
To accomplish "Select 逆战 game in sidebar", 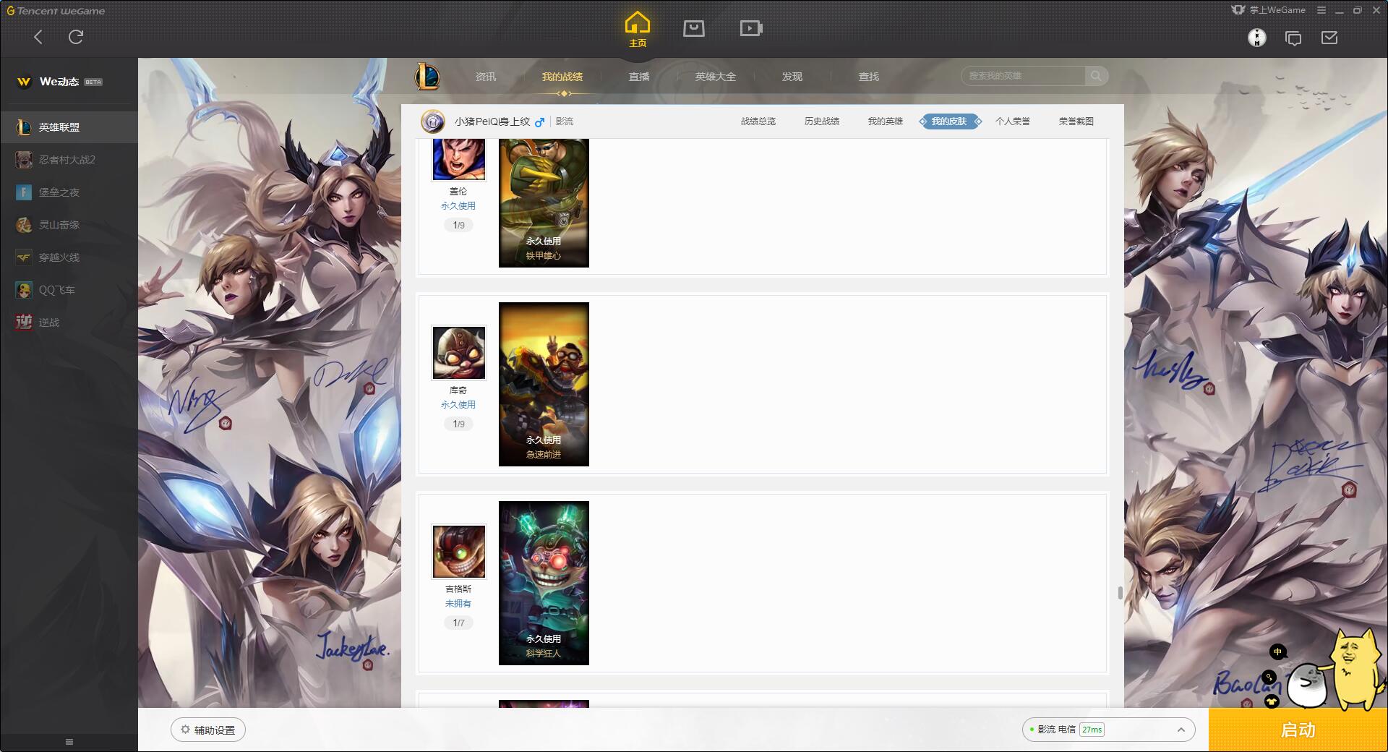I will click(69, 322).
